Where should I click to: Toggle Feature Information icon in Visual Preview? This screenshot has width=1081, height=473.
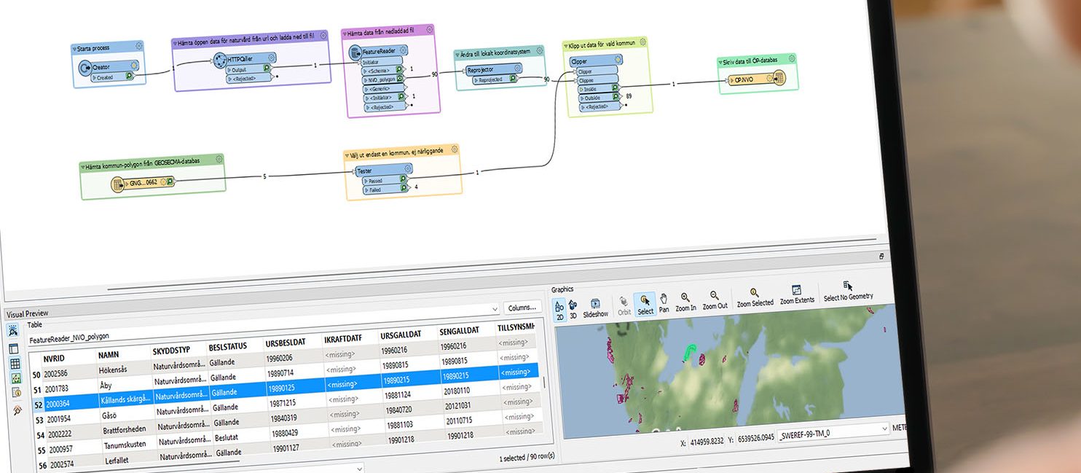tap(17, 393)
